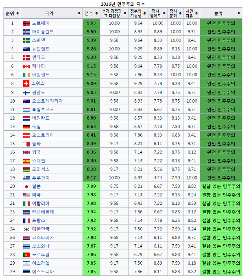Screen dimensions: 244x276
Task: Click the South Korea flag icon
Action: pos(26,229)
